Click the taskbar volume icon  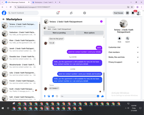[128, 108]
